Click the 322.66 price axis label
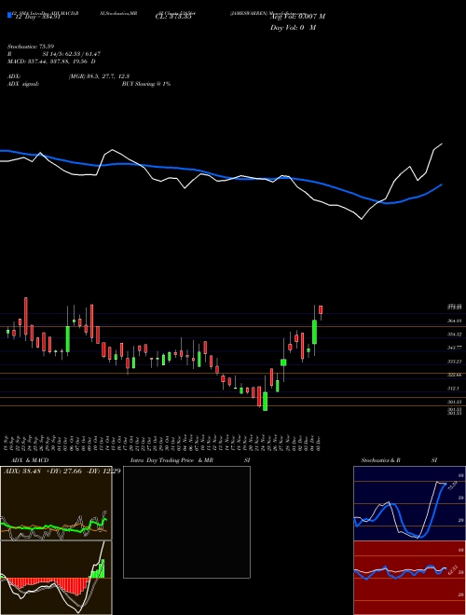This screenshot has height=615, width=466. click(x=454, y=375)
